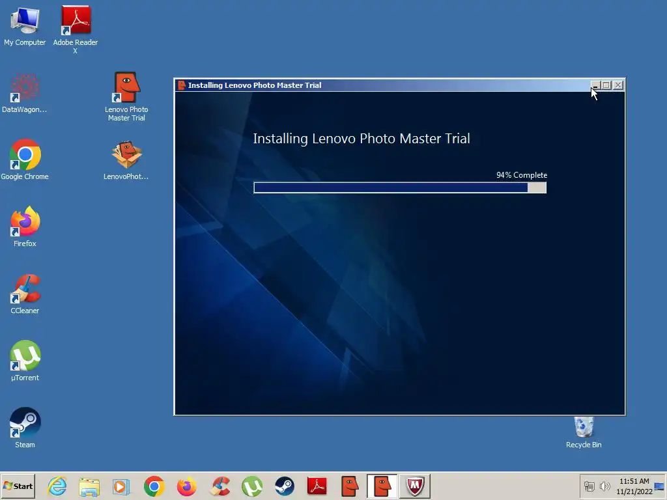Image resolution: width=667 pixels, height=500 pixels.
Task: Launch Google Chrome from the taskbar
Action: (x=154, y=486)
